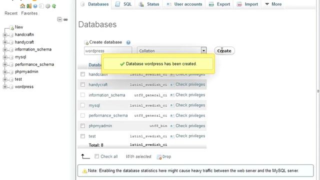This screenshot has width=320, height=180.
Task: Open Create database help icon
Action: click(x=128, y=42)
